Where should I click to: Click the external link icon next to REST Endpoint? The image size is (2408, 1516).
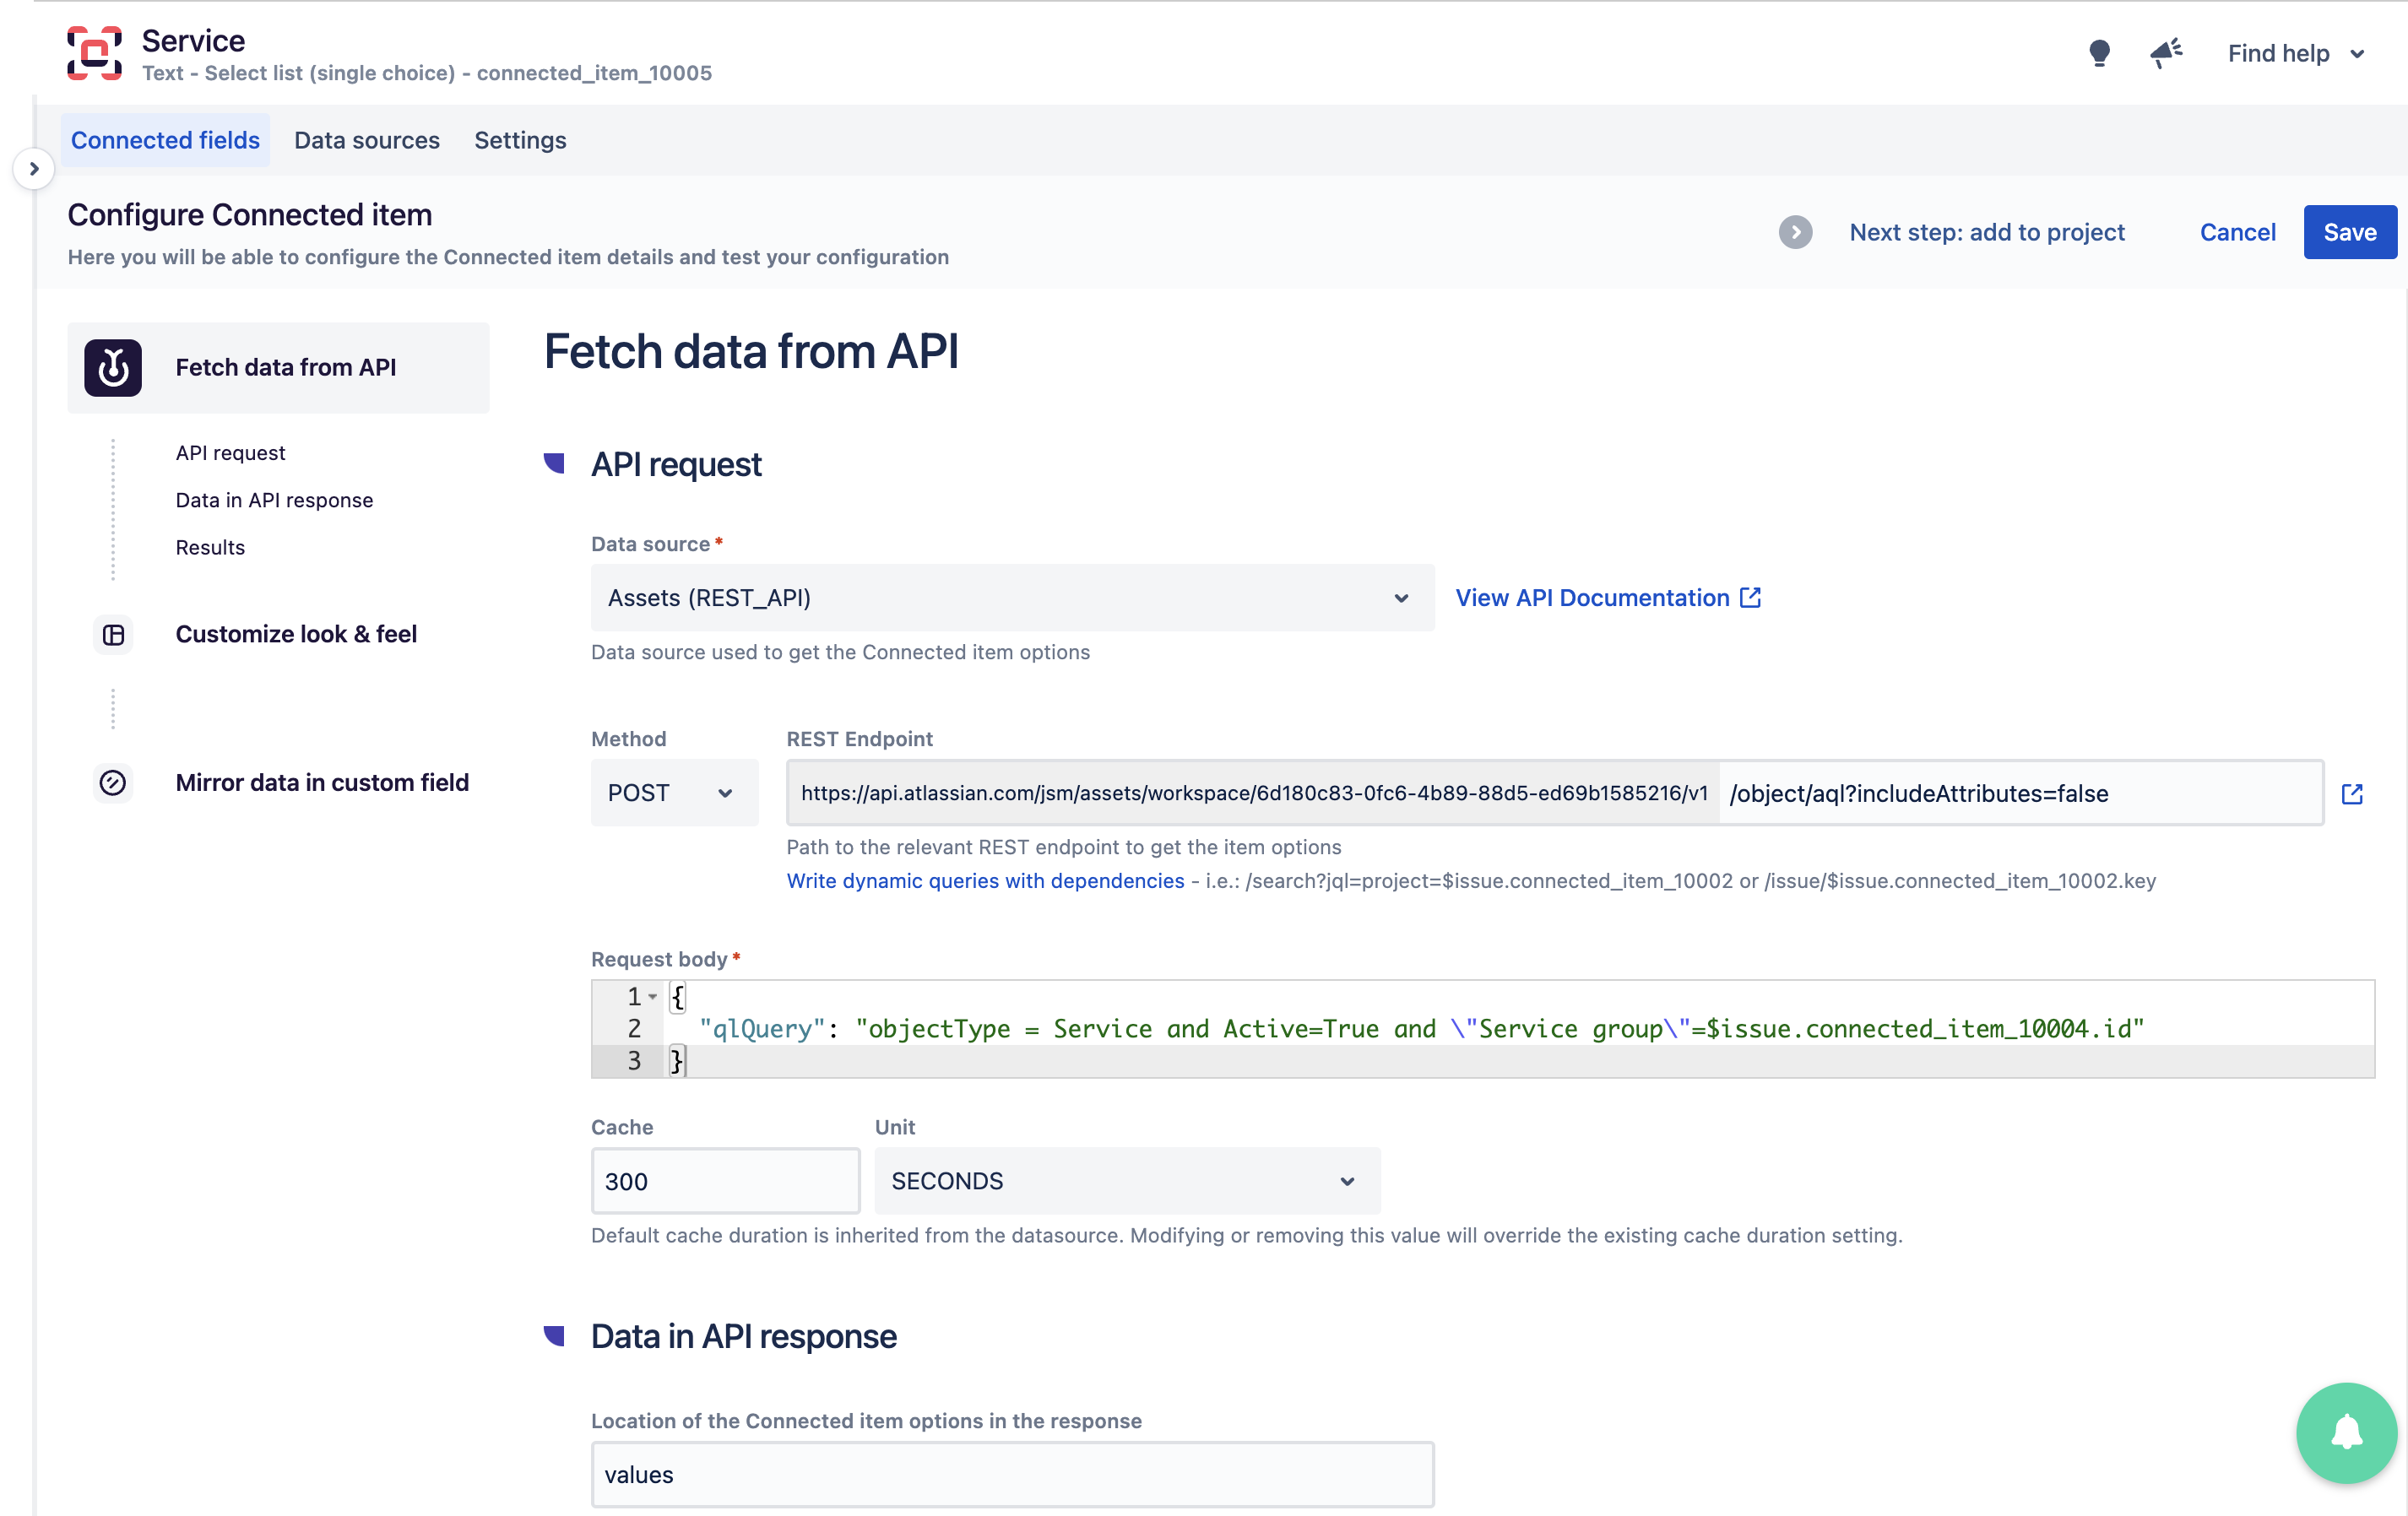[x=2354, y=793]
